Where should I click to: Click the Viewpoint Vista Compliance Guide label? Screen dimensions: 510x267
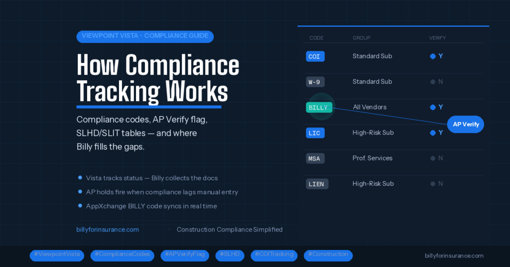[x=145, y=36]
